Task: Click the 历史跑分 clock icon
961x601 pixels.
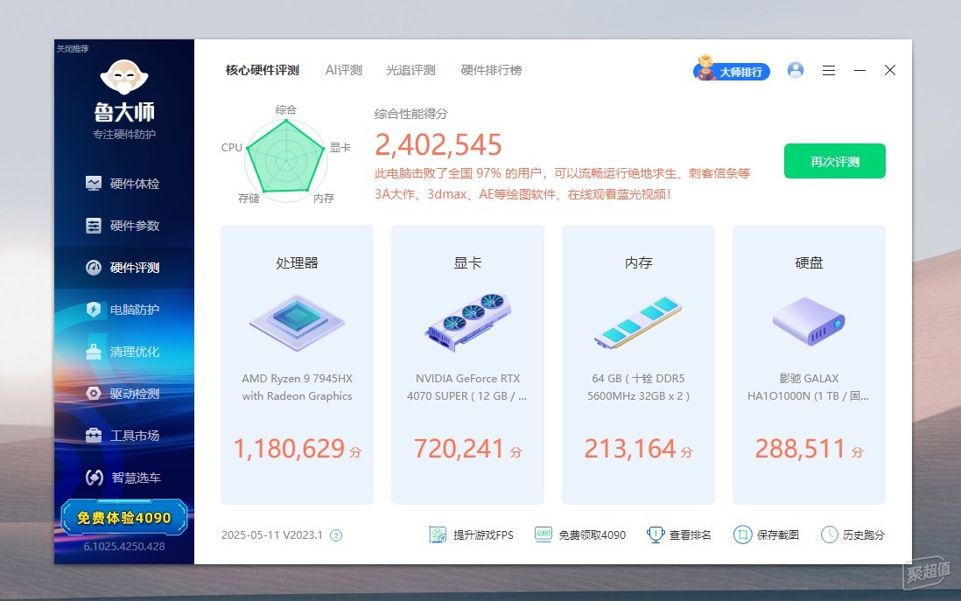Action: tap(829, 535)
